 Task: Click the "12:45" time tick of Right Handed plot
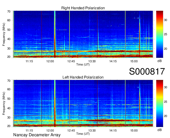pyautogui.click(x=71, y=61)
